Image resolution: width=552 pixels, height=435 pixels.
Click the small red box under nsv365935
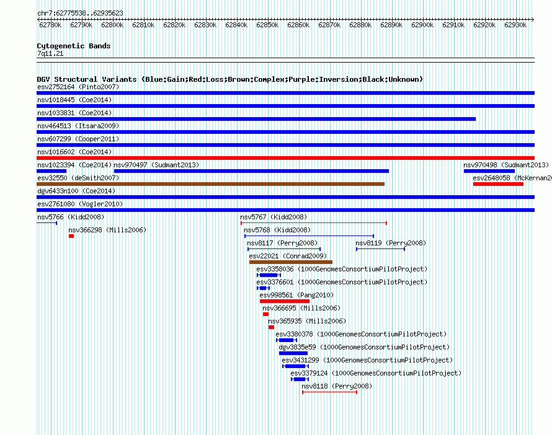pos(271,327)
